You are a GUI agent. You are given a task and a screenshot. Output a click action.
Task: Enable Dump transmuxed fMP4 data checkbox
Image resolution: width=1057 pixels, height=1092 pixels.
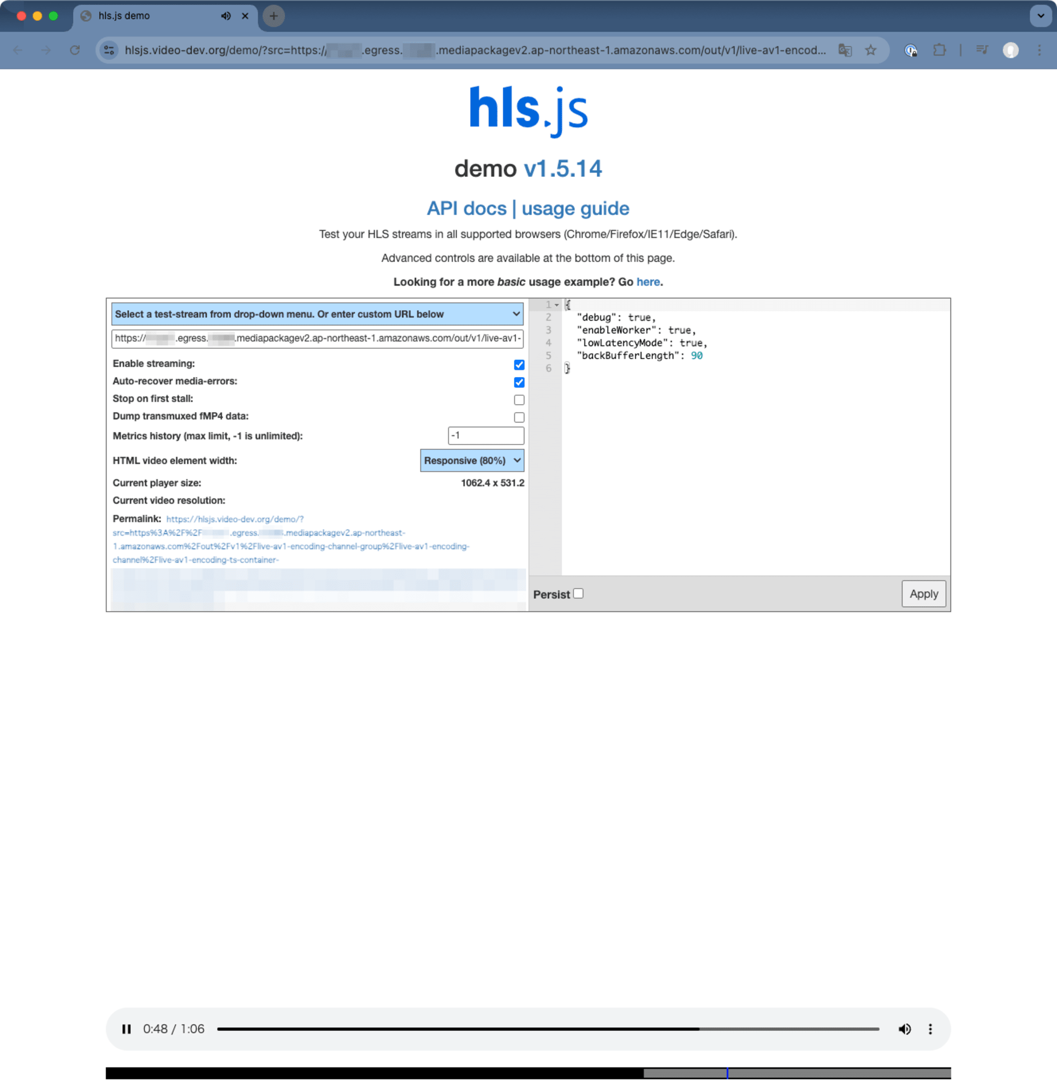519,417
